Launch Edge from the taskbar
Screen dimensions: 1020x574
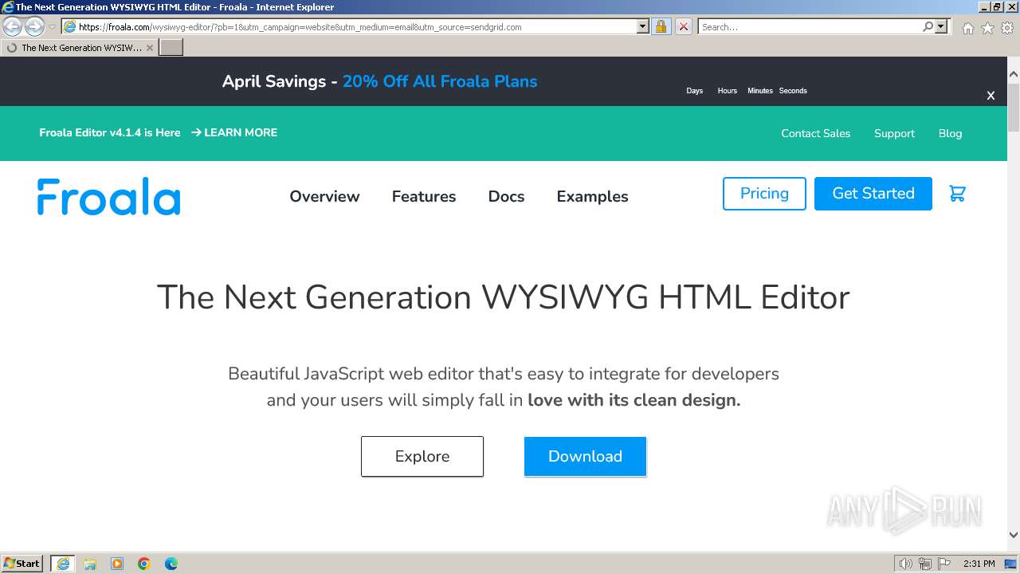(x=171, y=564)
